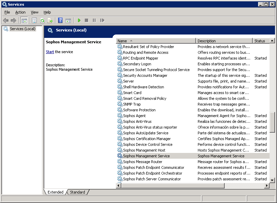Start the service with the green play icon
Screen dimensions: 277x203
(x=79, y=21)
